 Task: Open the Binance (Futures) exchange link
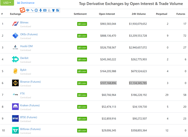coord(31,82)
